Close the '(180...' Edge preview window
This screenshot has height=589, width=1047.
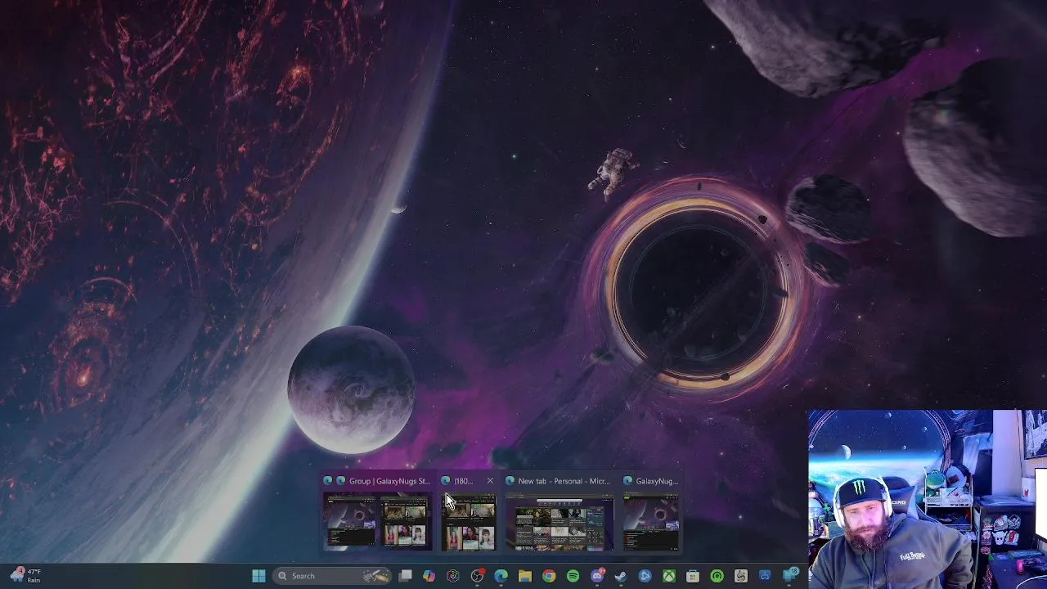(490, 481)
